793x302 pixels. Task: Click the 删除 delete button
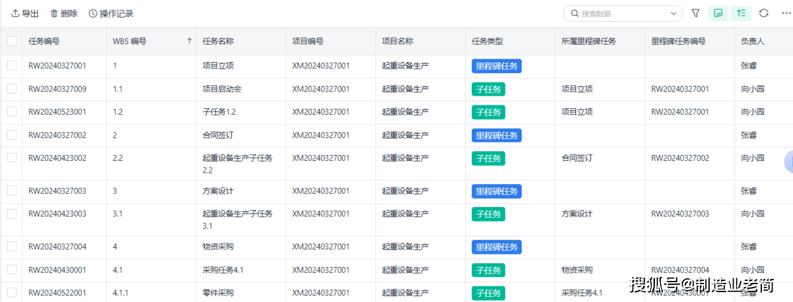(64, 13)
